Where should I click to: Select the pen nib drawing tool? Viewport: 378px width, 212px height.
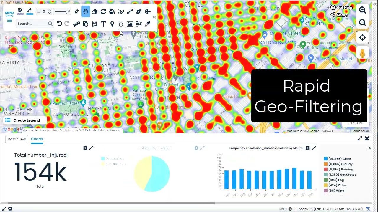[x=139, y=11]
